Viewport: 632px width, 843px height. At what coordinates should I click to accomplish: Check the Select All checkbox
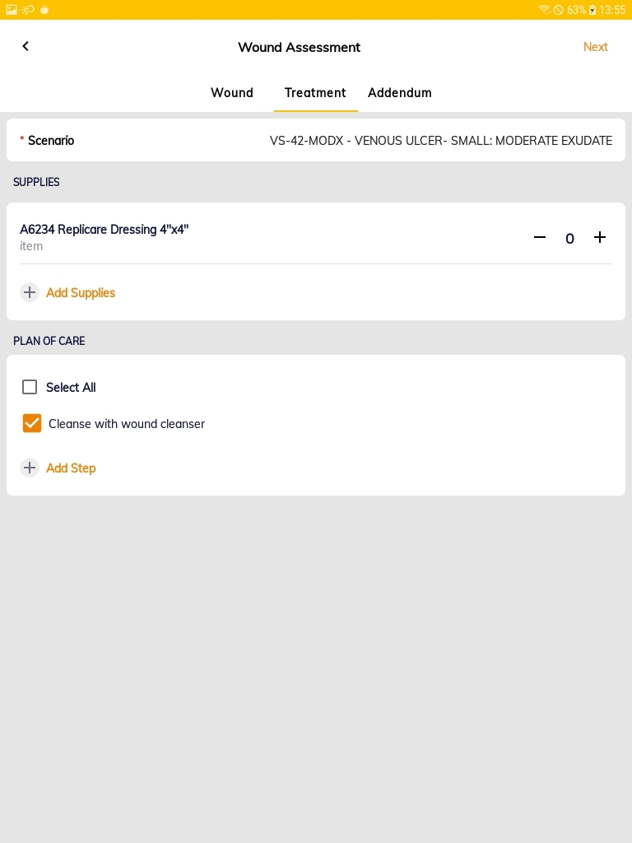pos(30,387)
